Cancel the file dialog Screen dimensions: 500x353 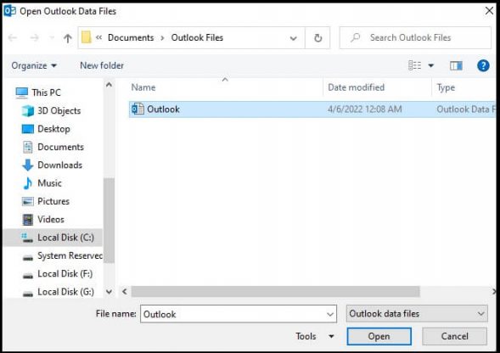[x=454, y=336]
